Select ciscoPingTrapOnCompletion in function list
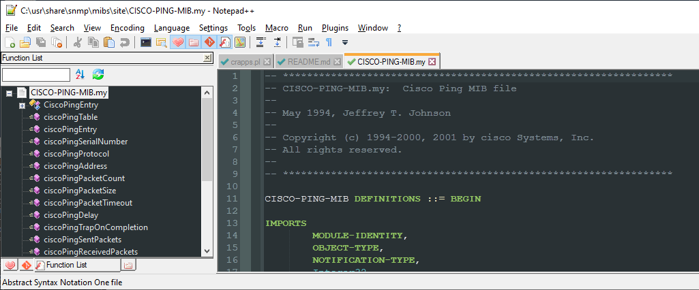699x290 pixels. tap(96, 227)
